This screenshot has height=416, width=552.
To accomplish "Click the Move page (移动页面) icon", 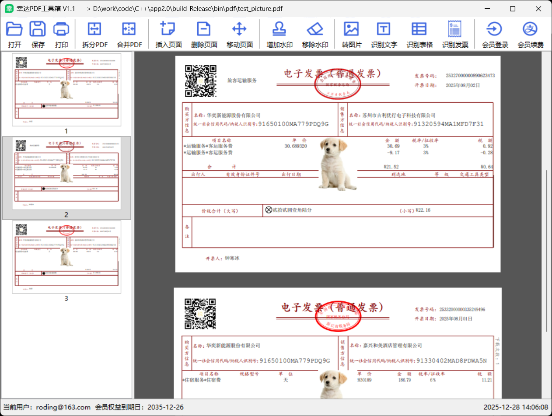I will [x=239, y=29].
